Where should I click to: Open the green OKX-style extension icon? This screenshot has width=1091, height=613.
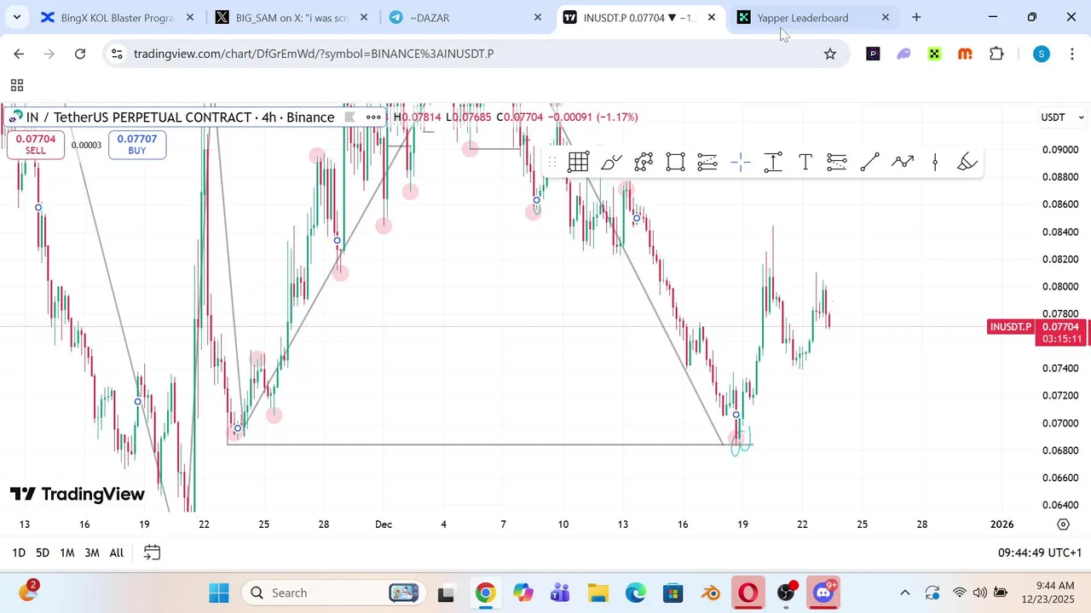tap(934, 54)
